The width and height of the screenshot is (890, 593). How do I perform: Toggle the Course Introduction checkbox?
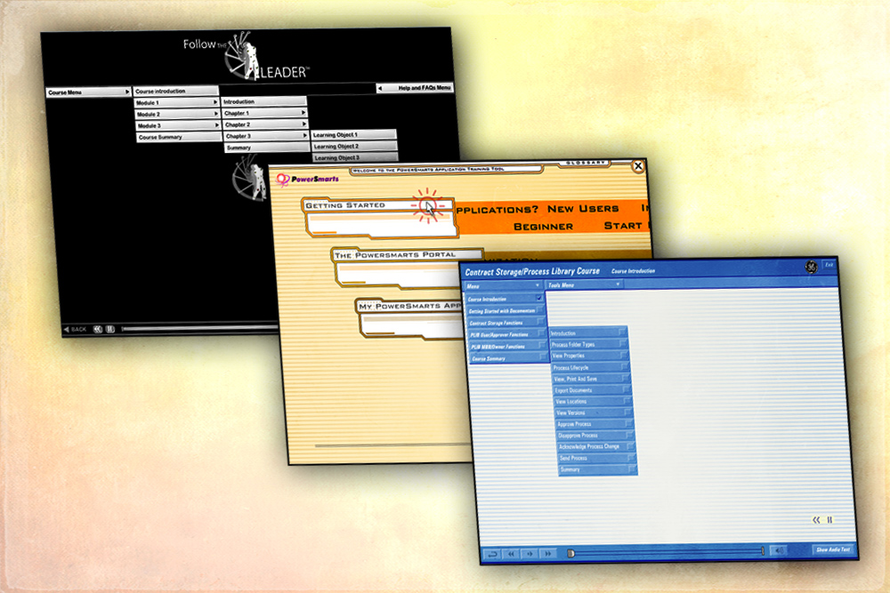coord(539,299)
